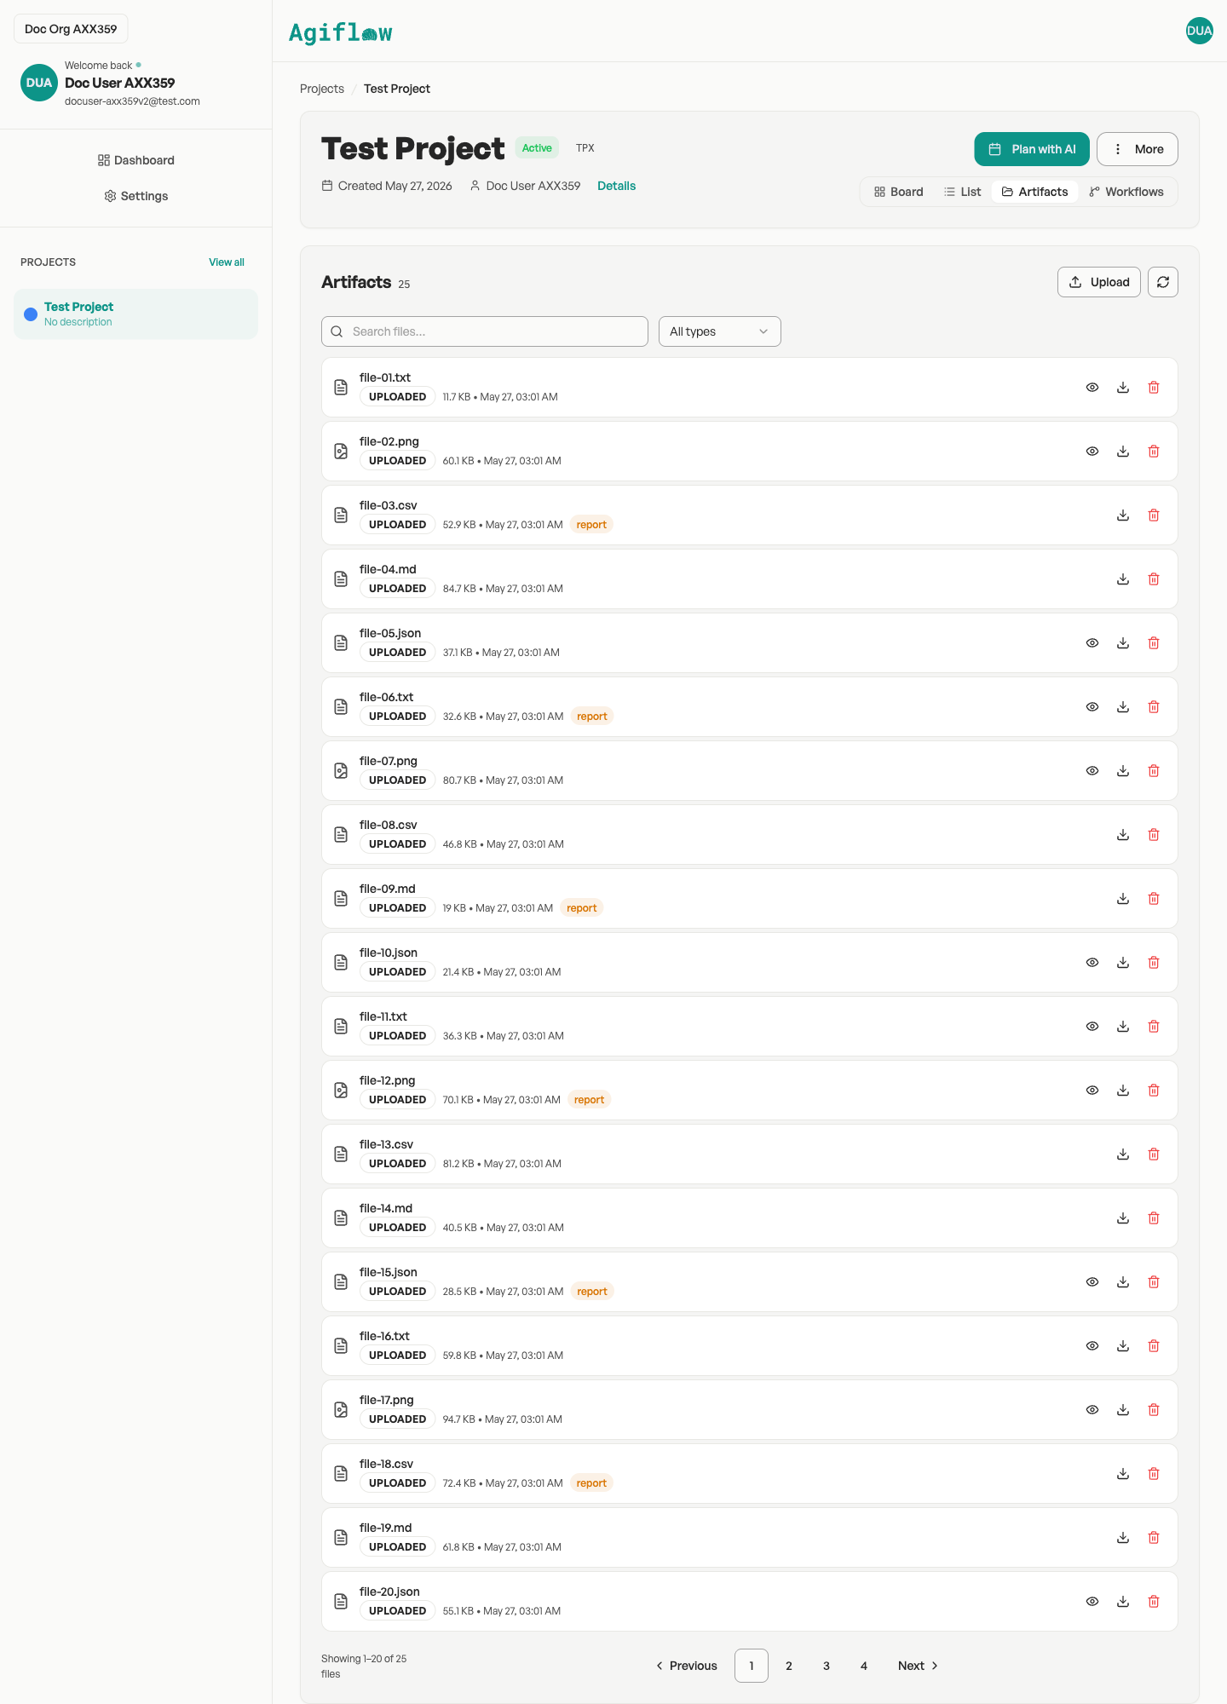Click View all projects link
The width and height of the screenshot is (1227, 1704).
[227, 262]
